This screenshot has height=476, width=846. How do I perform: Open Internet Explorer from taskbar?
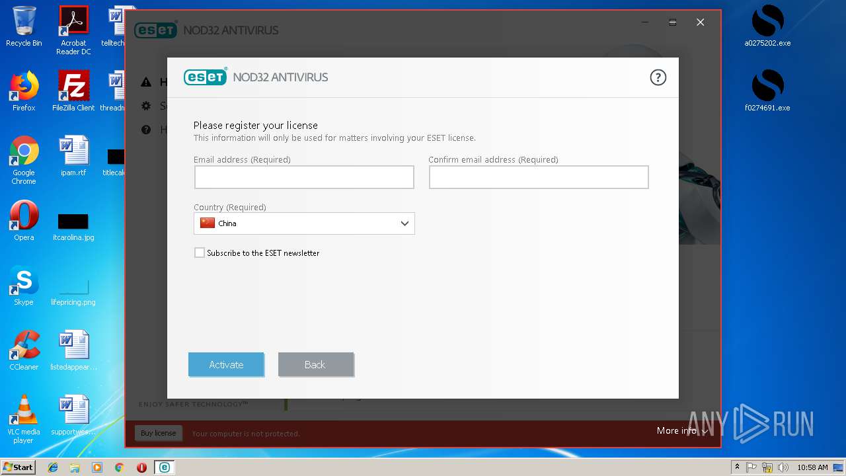[53, 467]
